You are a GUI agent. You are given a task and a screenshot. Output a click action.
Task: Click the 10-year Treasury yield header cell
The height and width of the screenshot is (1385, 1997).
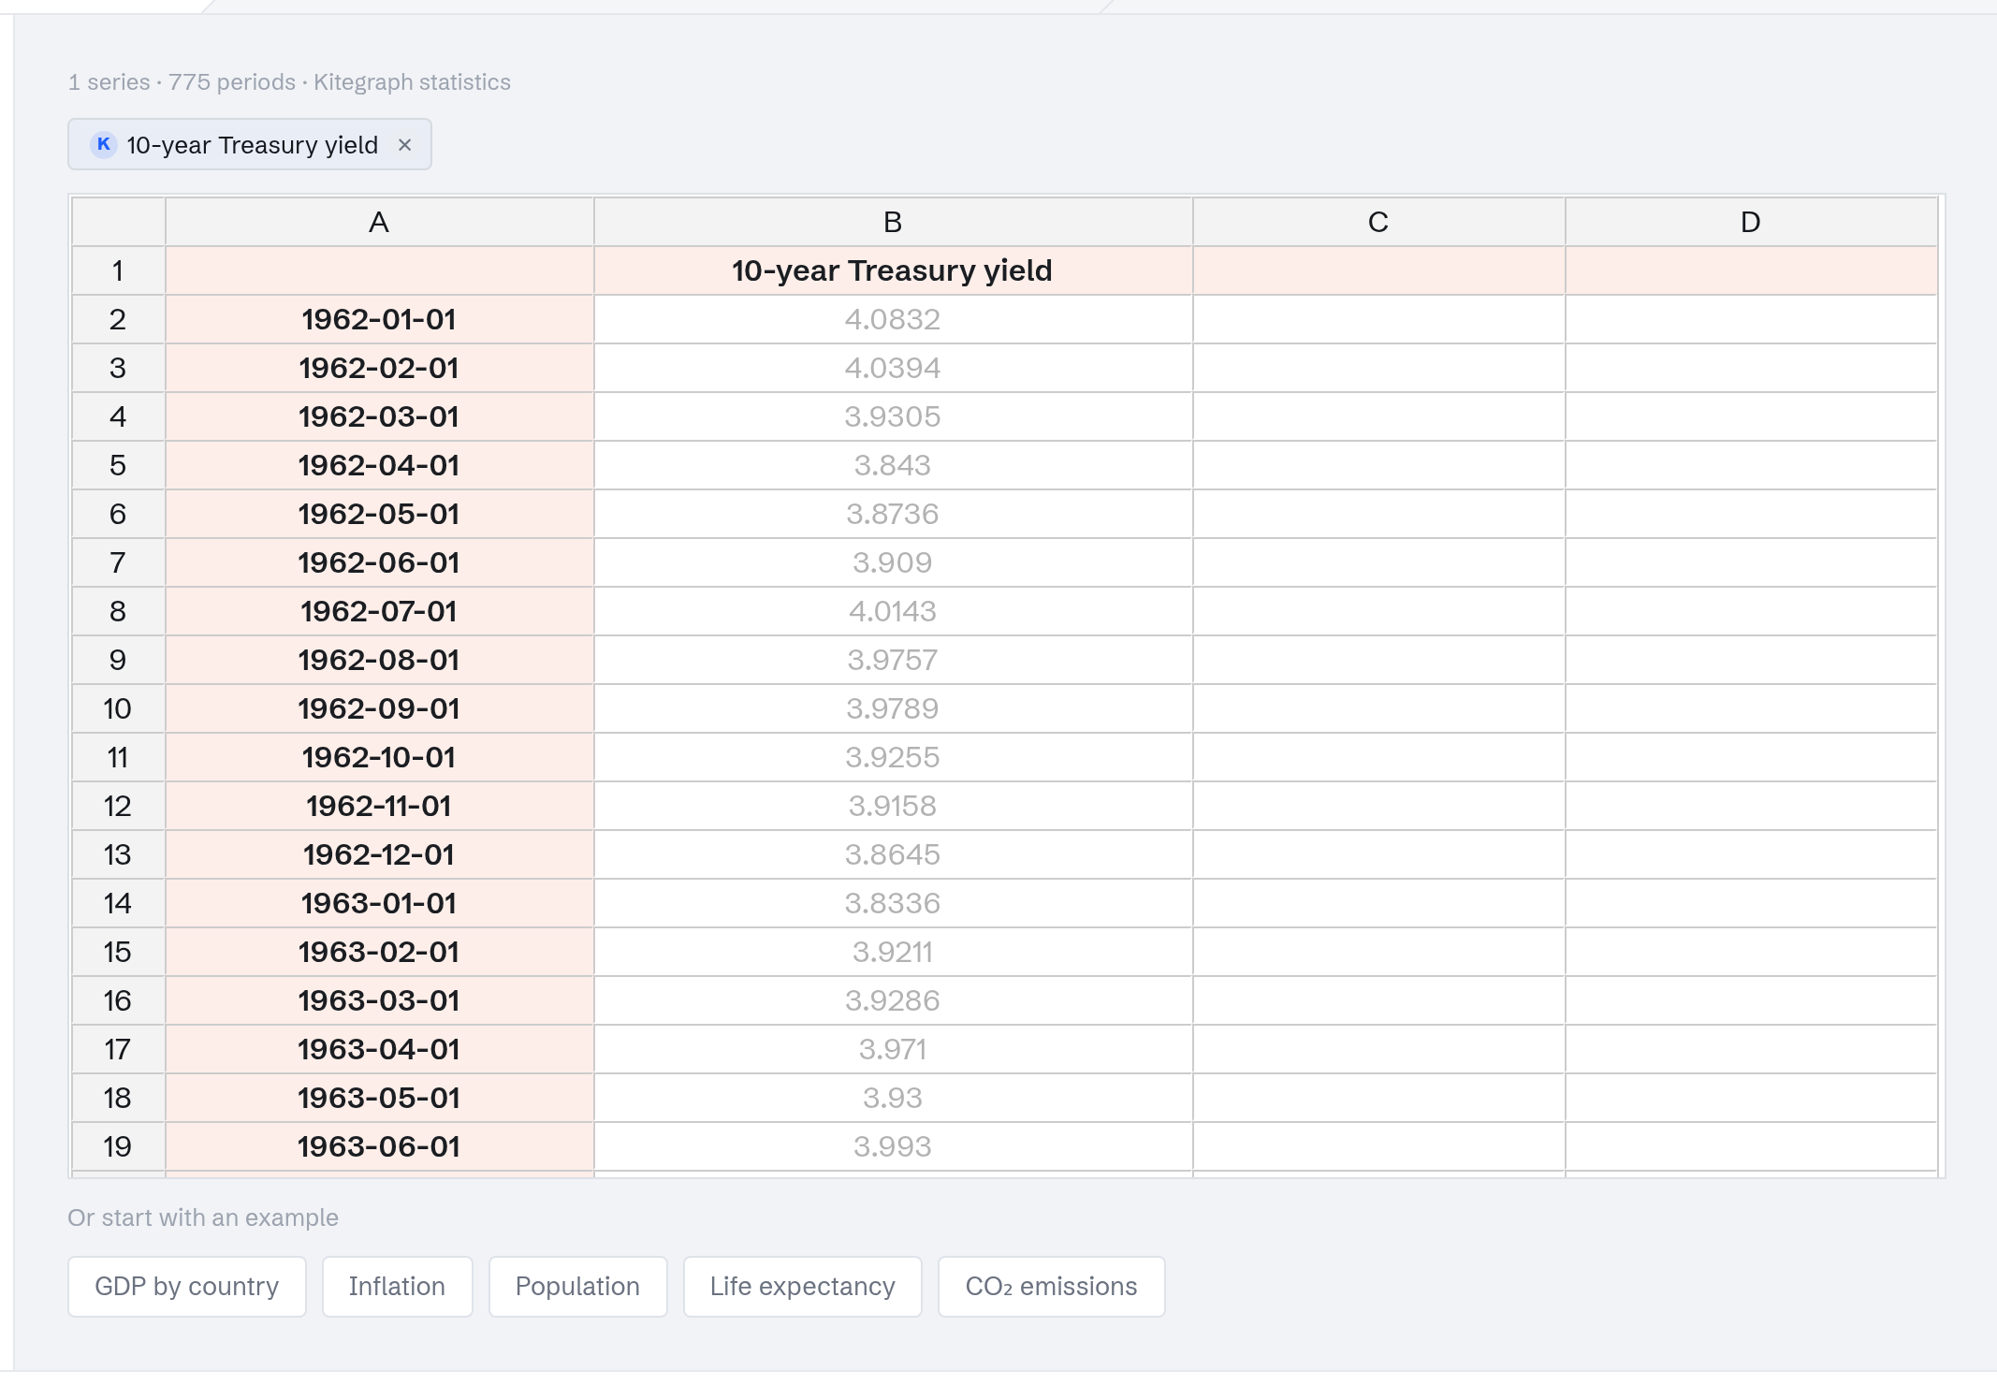pyautogui.click(x=893, y=270)
